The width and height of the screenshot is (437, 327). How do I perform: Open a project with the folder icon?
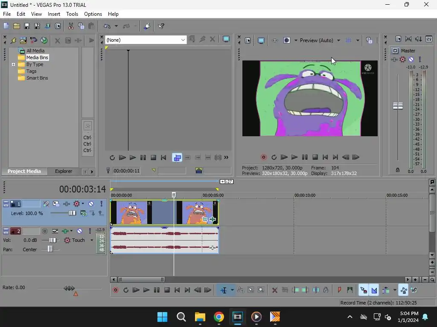click(x=17, y=26)
